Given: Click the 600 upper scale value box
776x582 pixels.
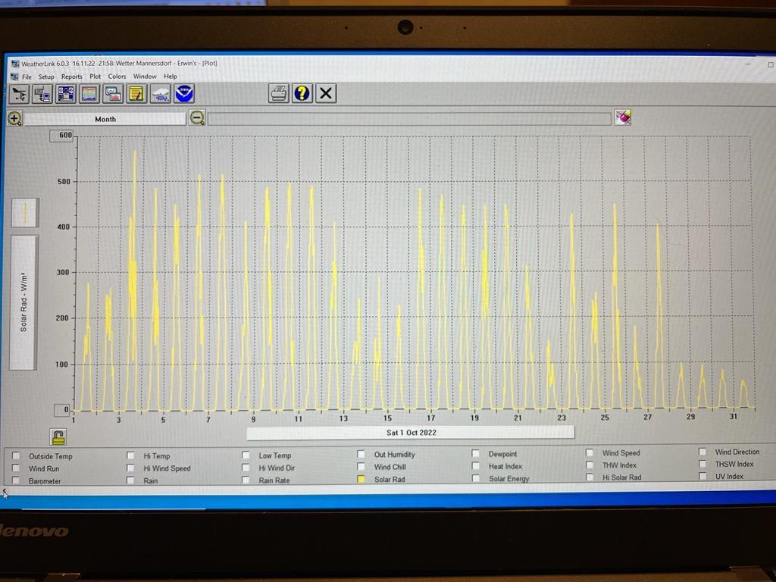Looking at the screenshot, I should point(62,136).
